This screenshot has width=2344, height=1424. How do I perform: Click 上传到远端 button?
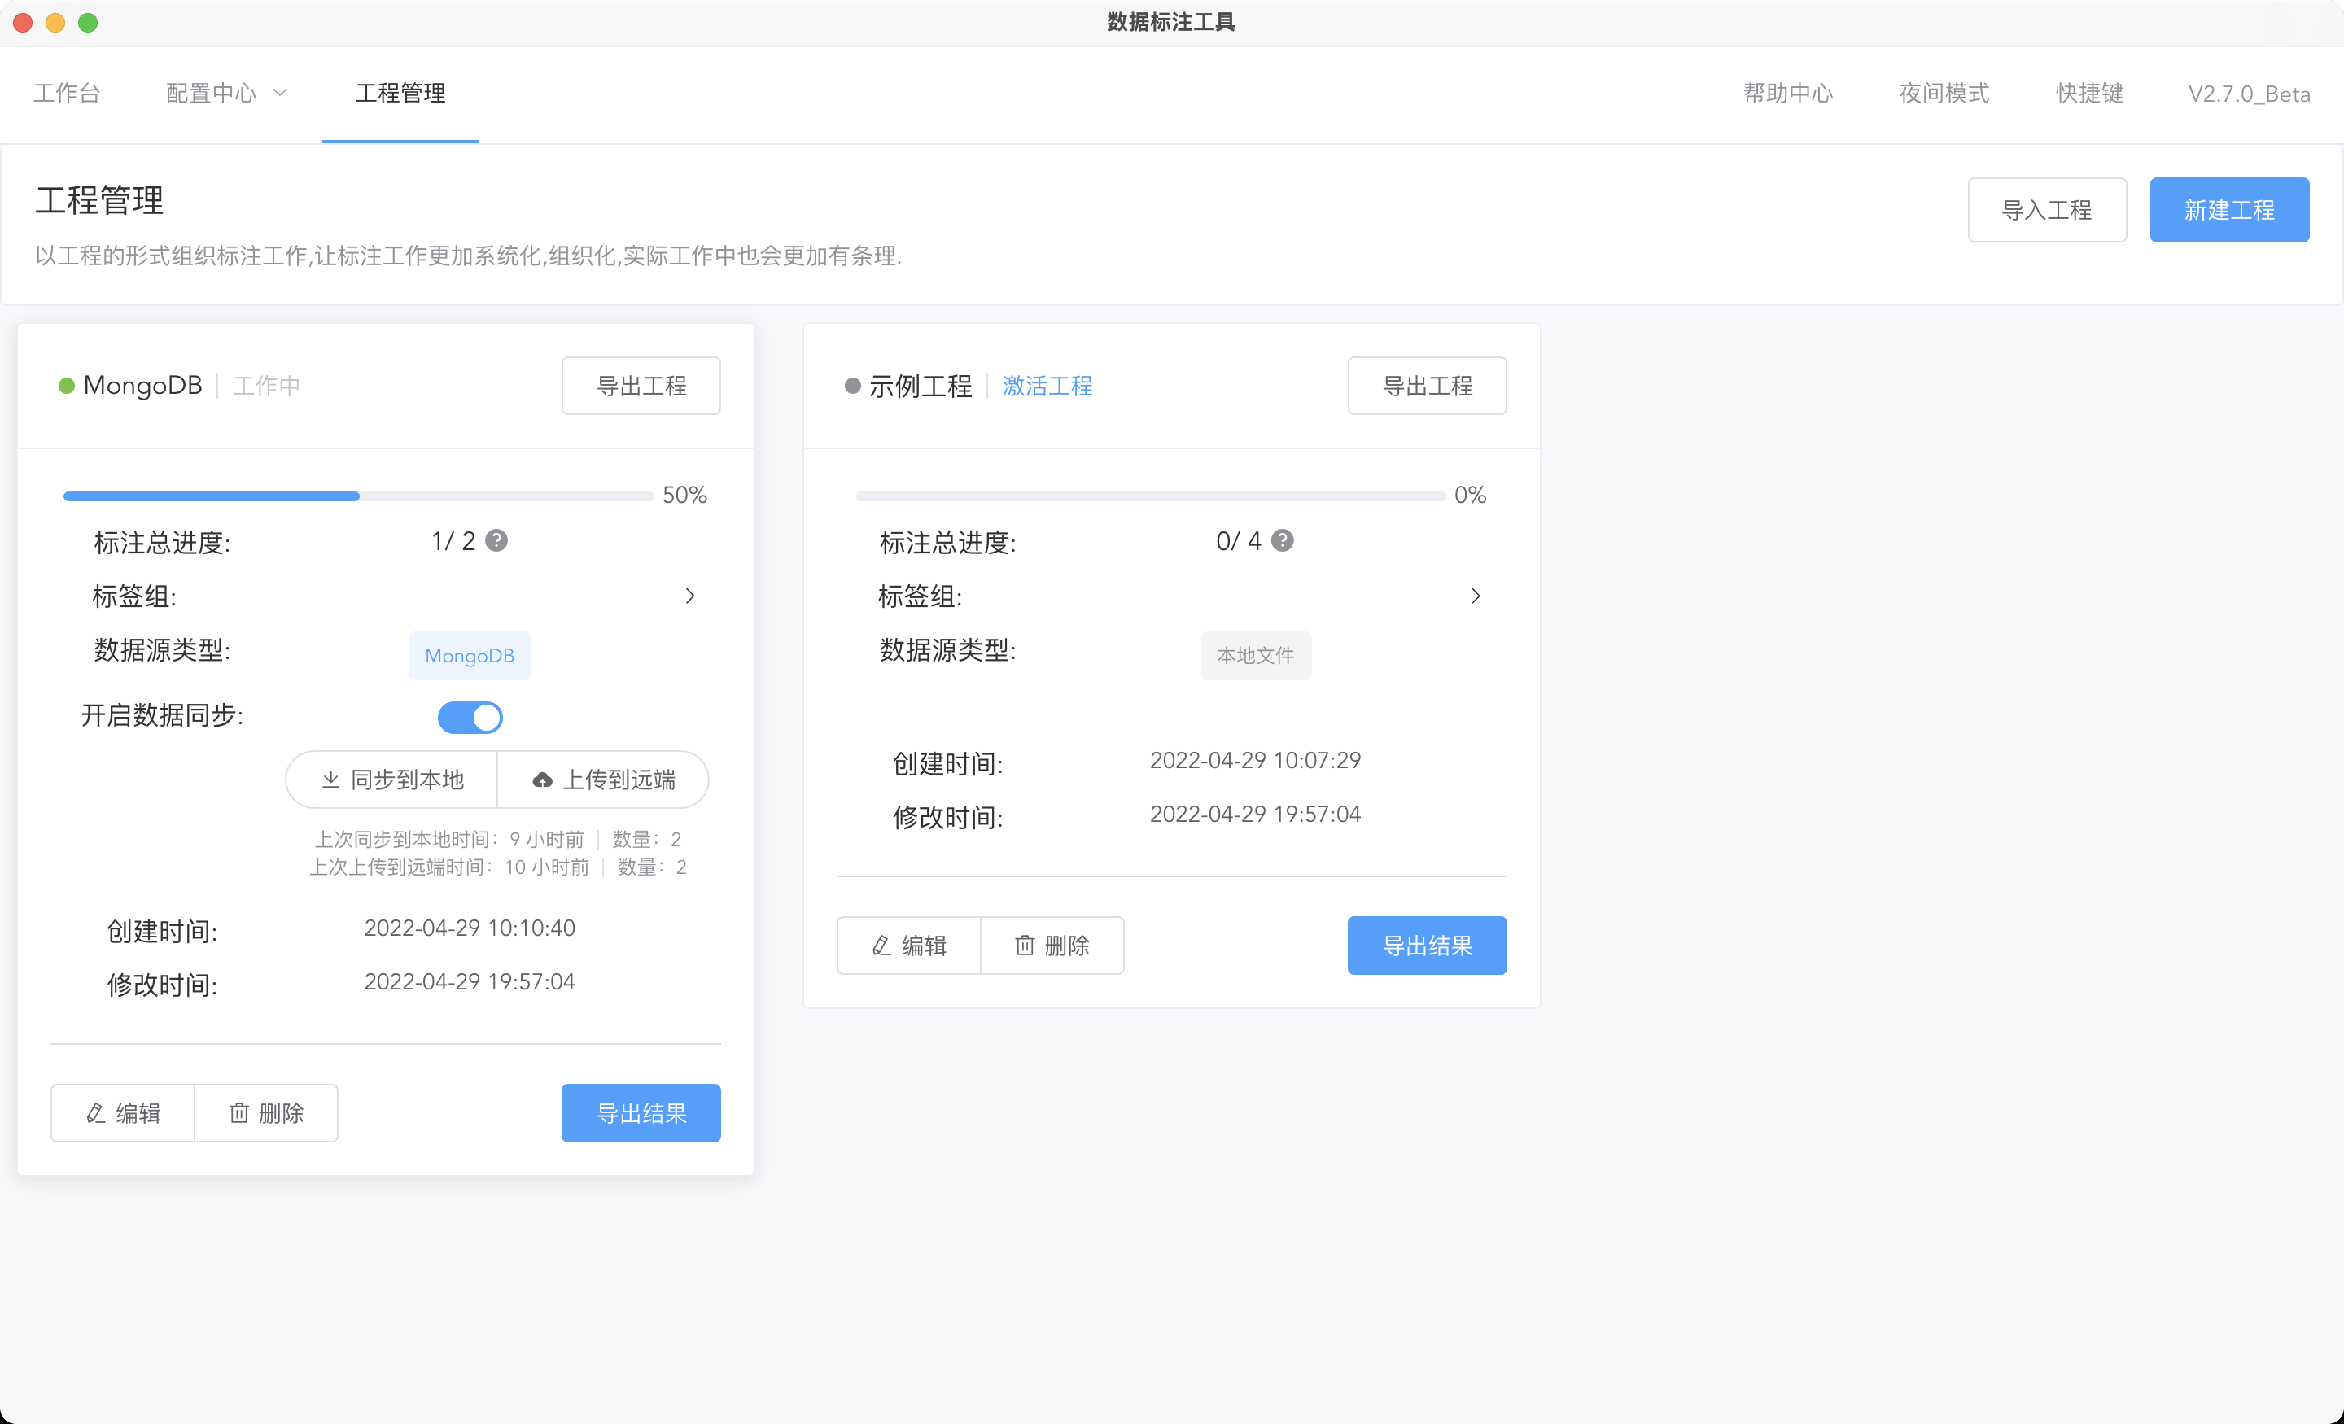[604, 779]
